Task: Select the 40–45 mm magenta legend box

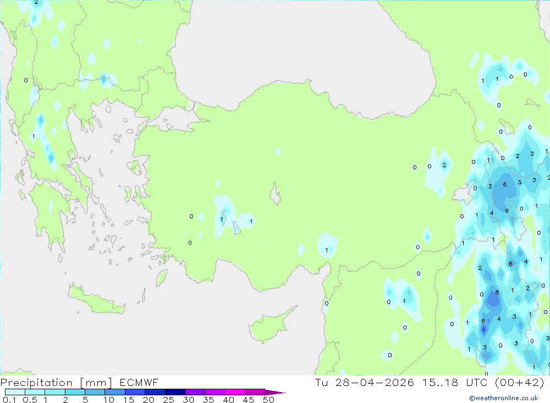Action: pyautogui.click(x=235, y=392)
